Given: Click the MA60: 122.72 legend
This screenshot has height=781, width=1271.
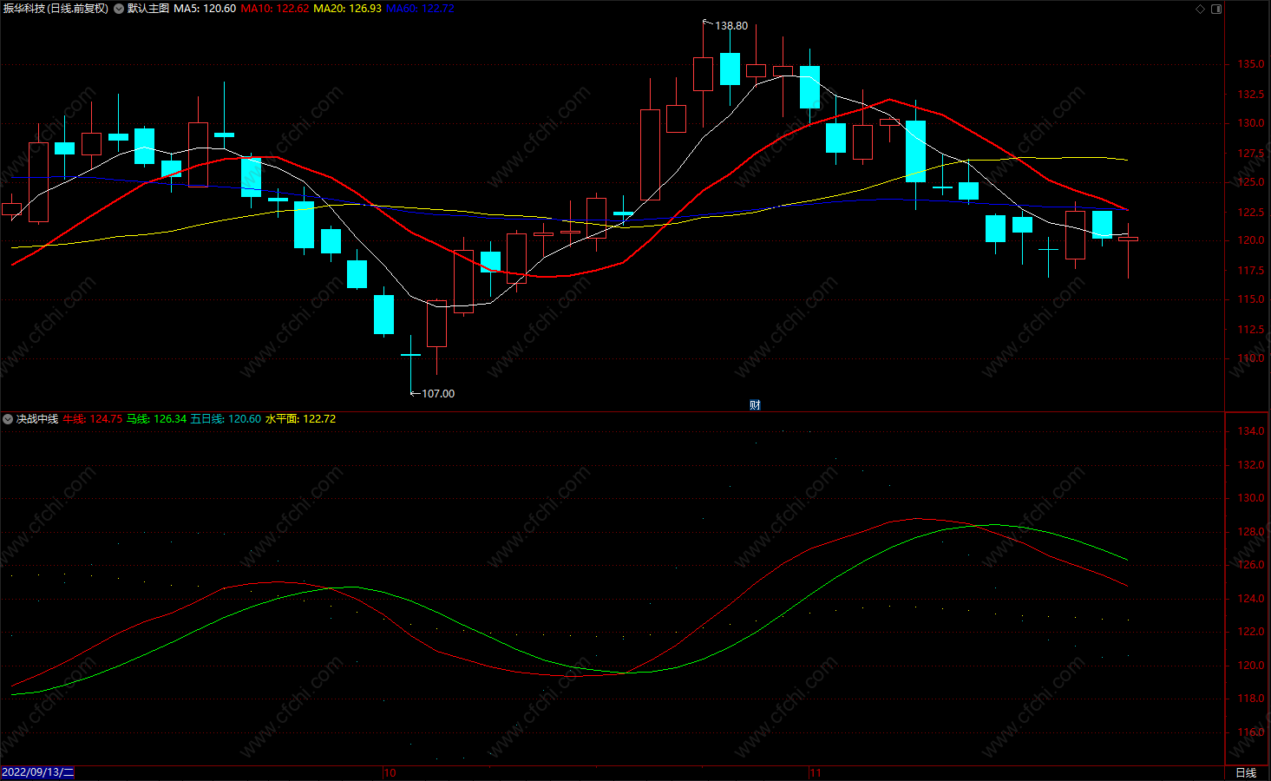Looking at the screenshot, I should tap(420, 9).
